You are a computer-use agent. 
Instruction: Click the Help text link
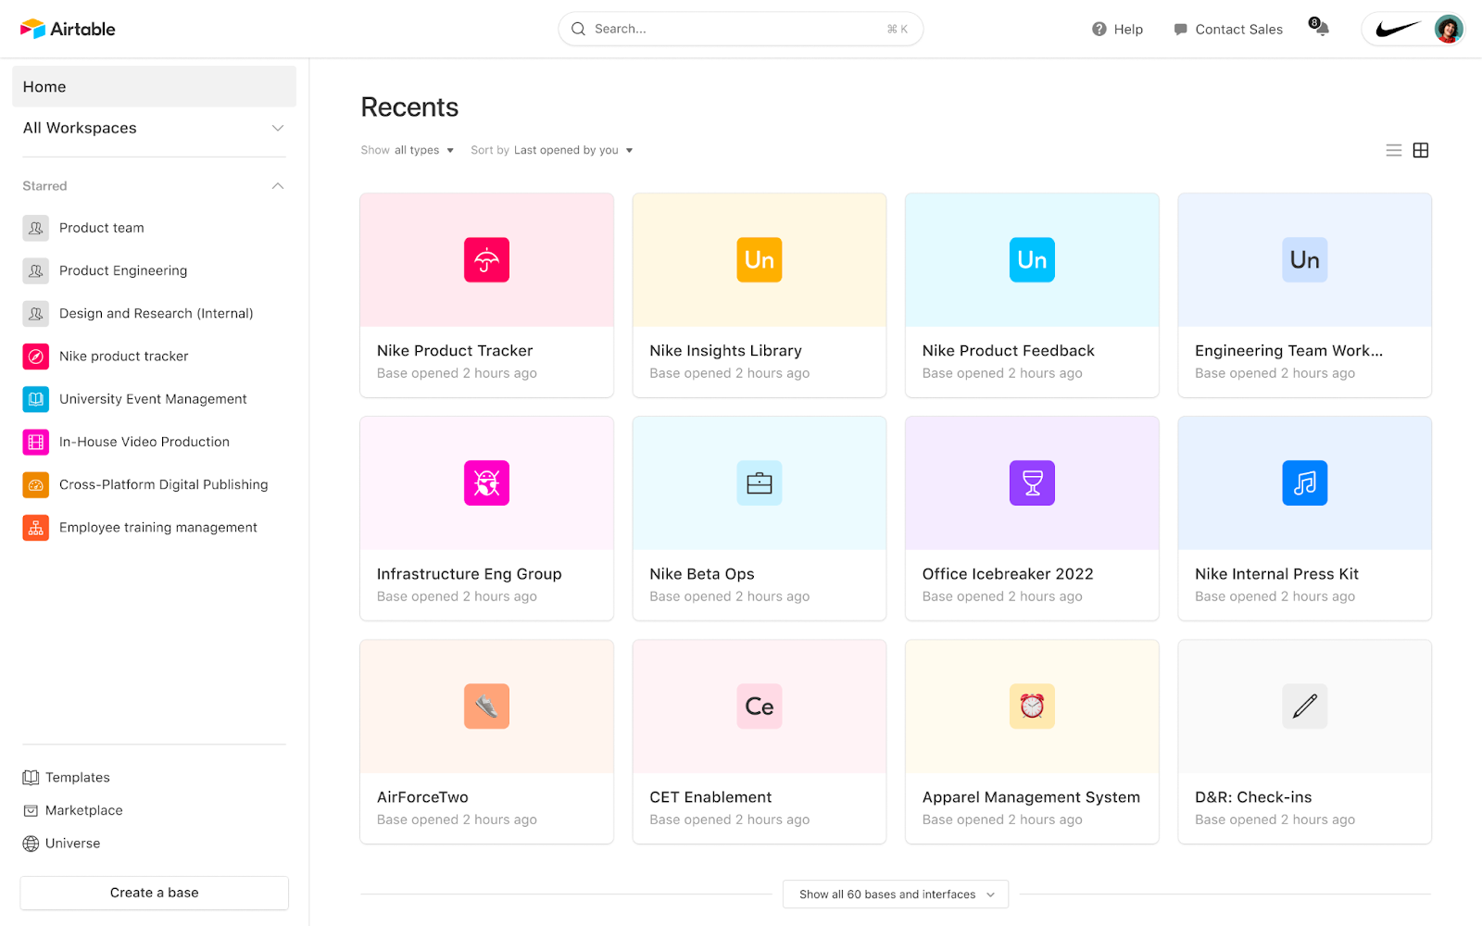(x=1128, y=30)
